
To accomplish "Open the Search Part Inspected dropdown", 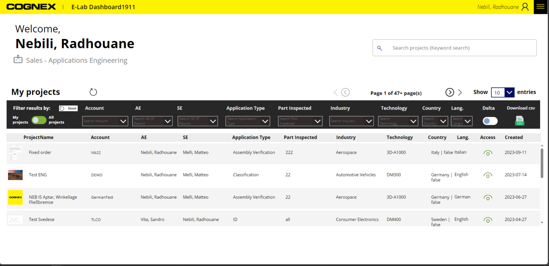I will pyautogui.click(x=300, y=121).
